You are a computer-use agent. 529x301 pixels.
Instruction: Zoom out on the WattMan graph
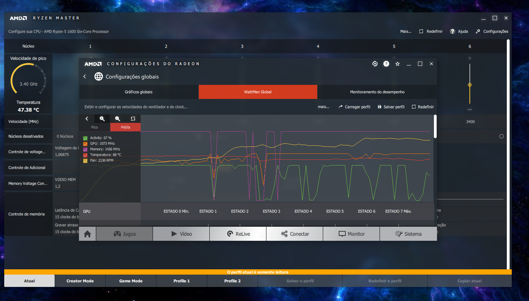click(x=118, y=119)
